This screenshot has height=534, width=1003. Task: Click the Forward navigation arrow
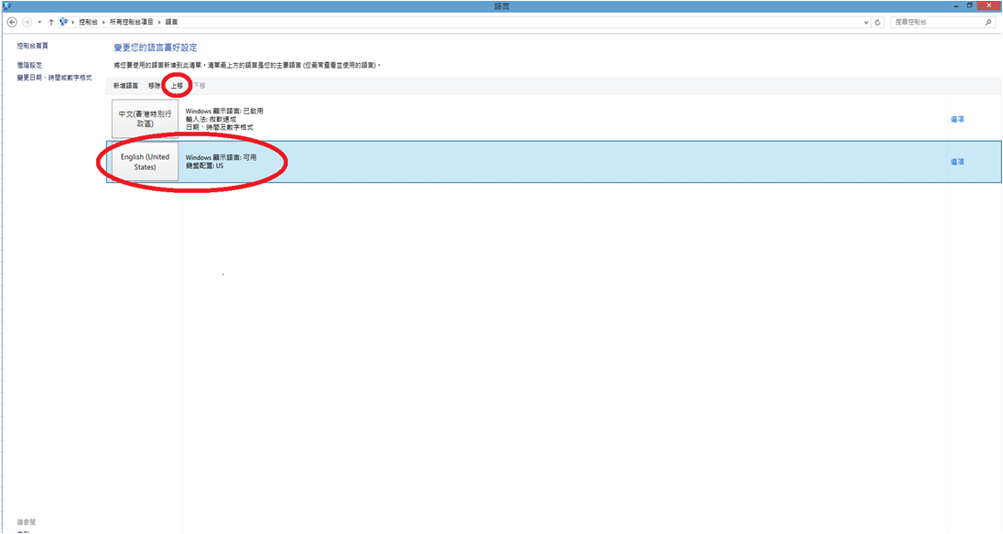click(x=27, y=22)
